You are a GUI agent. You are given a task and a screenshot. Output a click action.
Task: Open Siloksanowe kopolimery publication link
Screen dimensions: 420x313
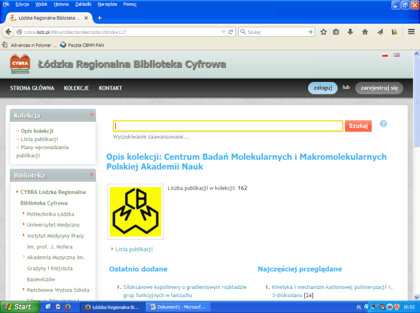[x=185, y=291]
